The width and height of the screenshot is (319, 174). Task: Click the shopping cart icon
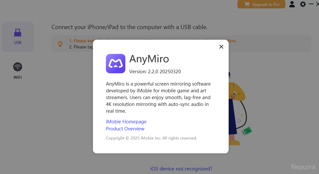pos(247,5)
